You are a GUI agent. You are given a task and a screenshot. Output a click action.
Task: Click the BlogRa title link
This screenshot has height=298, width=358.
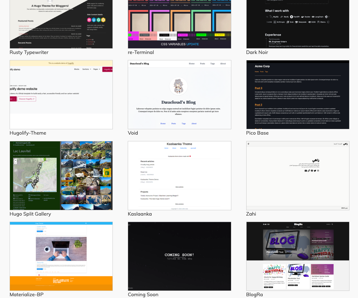pos(254,294)
